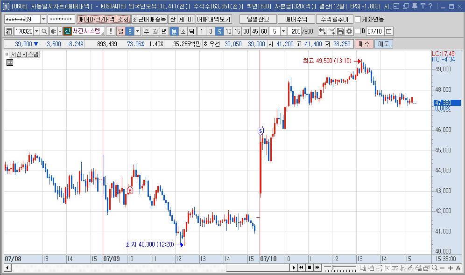Click the chart zoom magnifier icon at bottom
Image resolution: width=465 pixels, height=275 pixels.
435,268
